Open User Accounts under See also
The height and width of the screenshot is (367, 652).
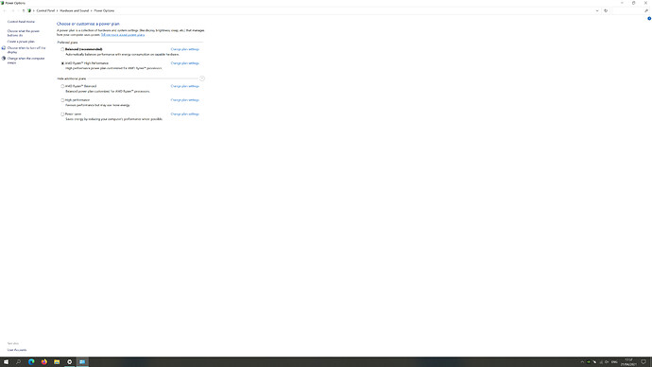(17, 350)
